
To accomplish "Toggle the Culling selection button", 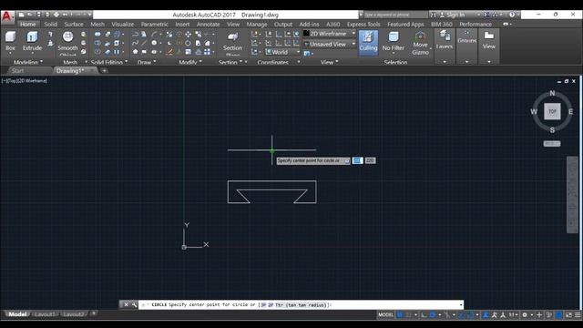I will [x=368, y=42].
